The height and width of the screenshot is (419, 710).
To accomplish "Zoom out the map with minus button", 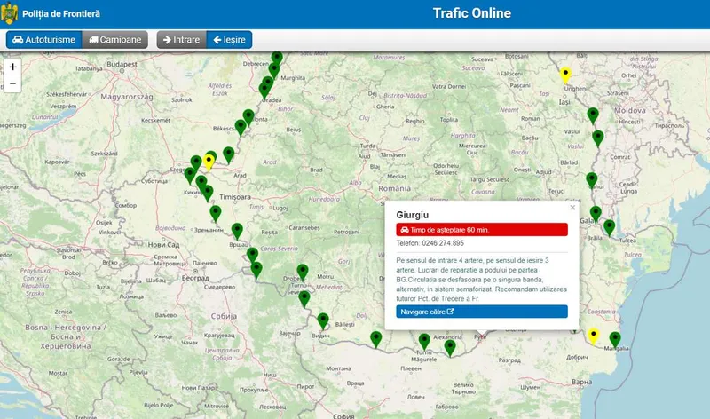I will [x=12, y=83].
